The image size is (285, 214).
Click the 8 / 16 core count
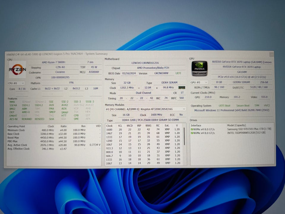click(x=22, y=89)
